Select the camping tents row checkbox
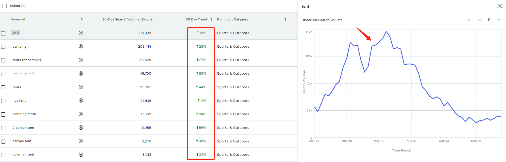This screenshot has height=162, width=506. click(x=3, y=114)
